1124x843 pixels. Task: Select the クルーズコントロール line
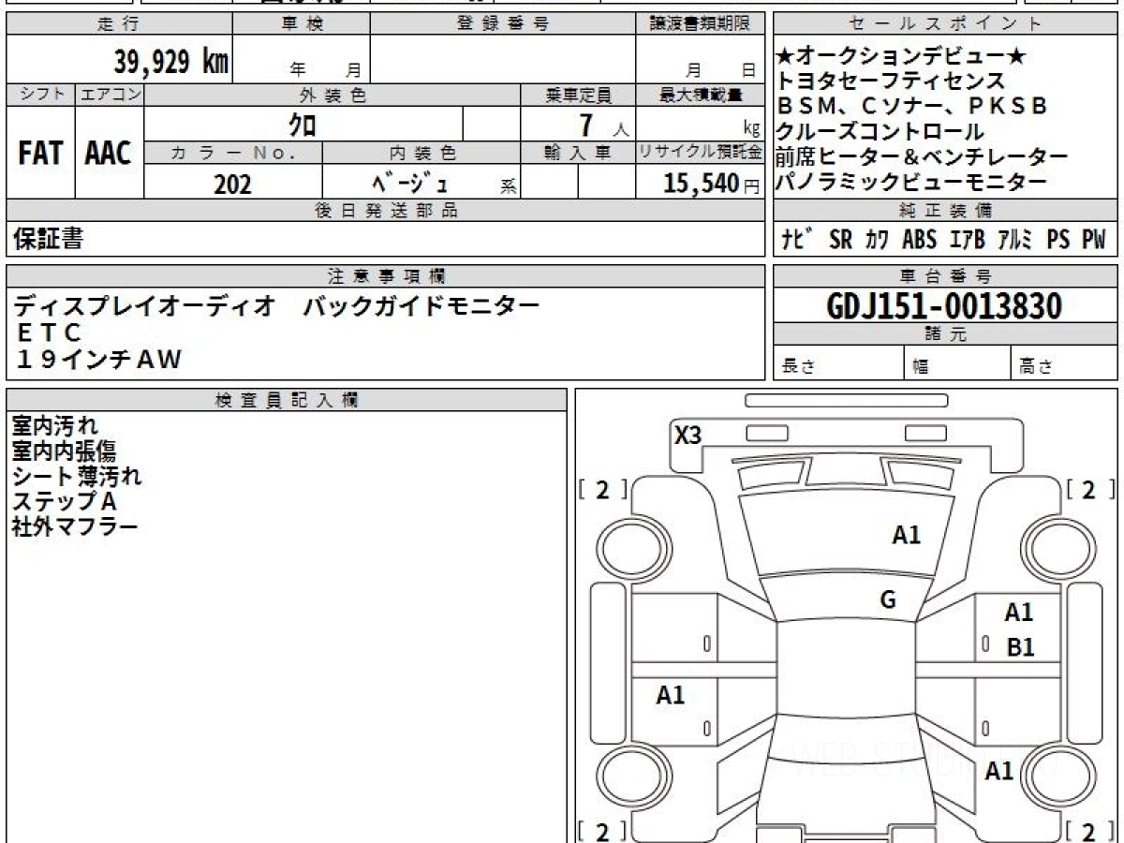880,131
